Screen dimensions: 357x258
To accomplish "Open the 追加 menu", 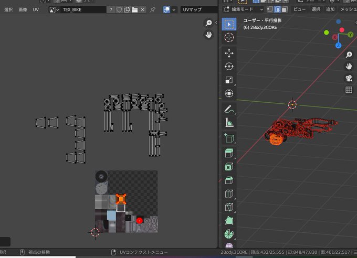I will tap(330, 9).
